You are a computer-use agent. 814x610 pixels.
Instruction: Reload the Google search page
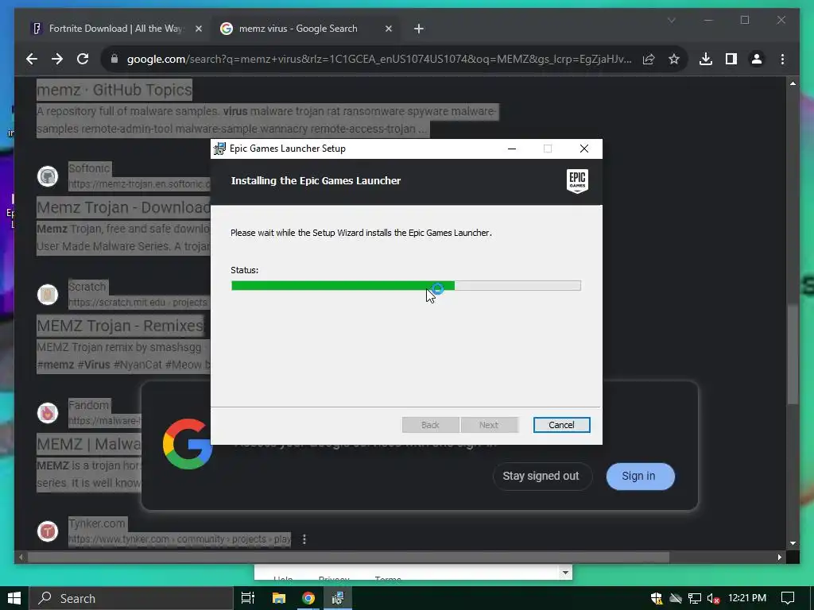click(83, 59)
